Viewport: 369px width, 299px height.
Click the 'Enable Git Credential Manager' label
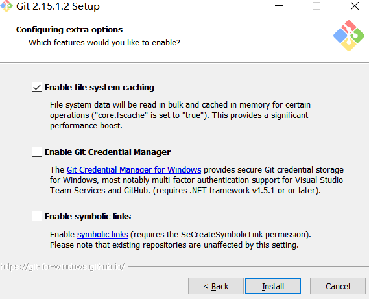click(108, 152)
